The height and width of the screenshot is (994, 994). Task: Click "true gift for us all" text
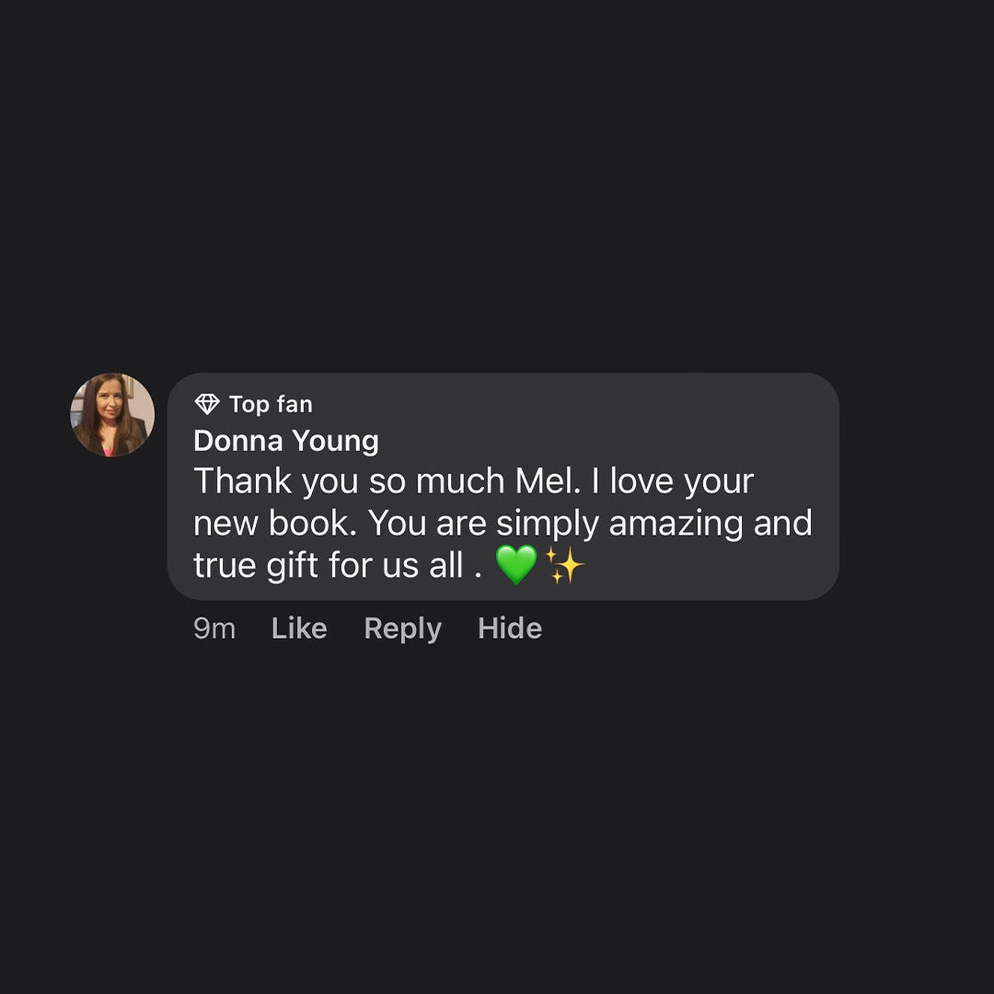click(329, 565)
